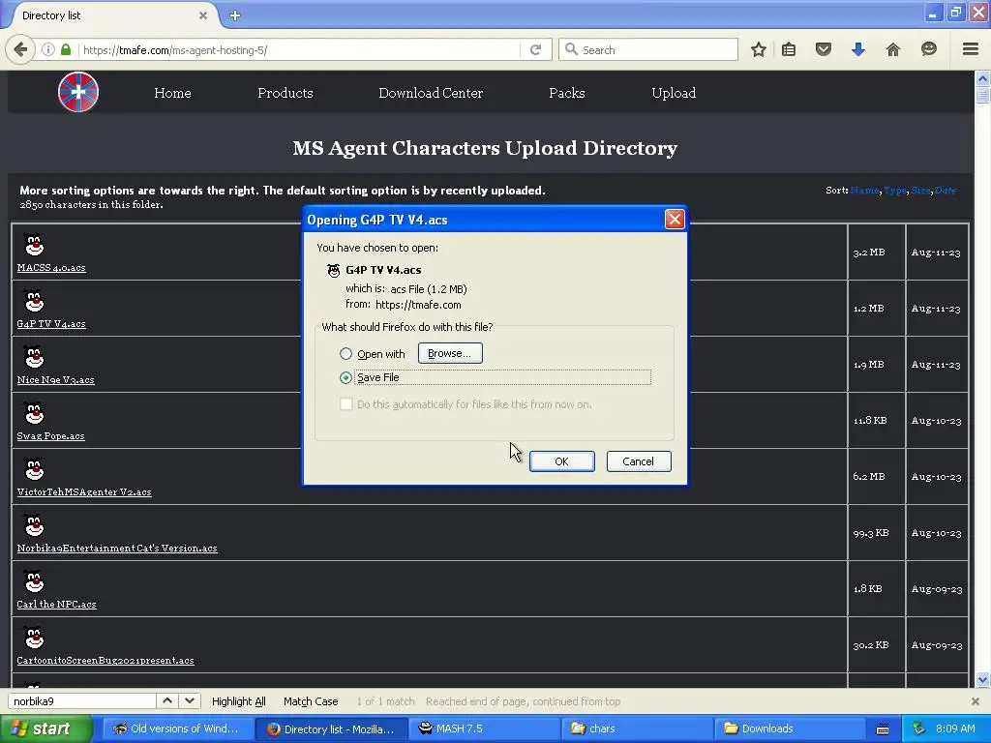Click the tray icon beside the clock
This screenshot has height=743, width=991.
click(919, 728)
